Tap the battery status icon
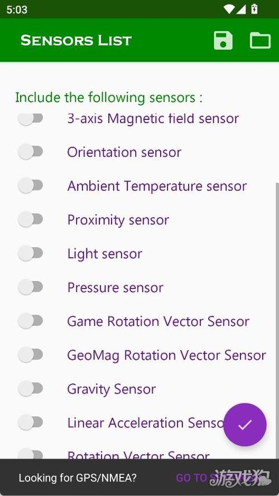This screenshot has height=496, width=279. pyautogui.click(x=254, y=9)
